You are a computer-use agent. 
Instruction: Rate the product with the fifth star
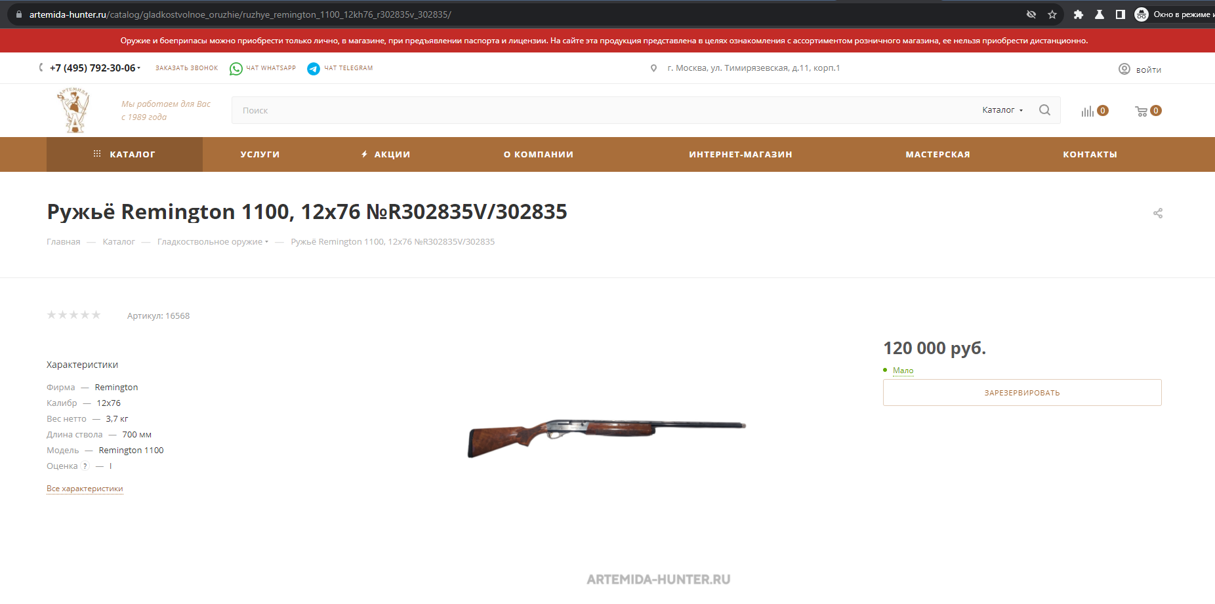point(96,315)
